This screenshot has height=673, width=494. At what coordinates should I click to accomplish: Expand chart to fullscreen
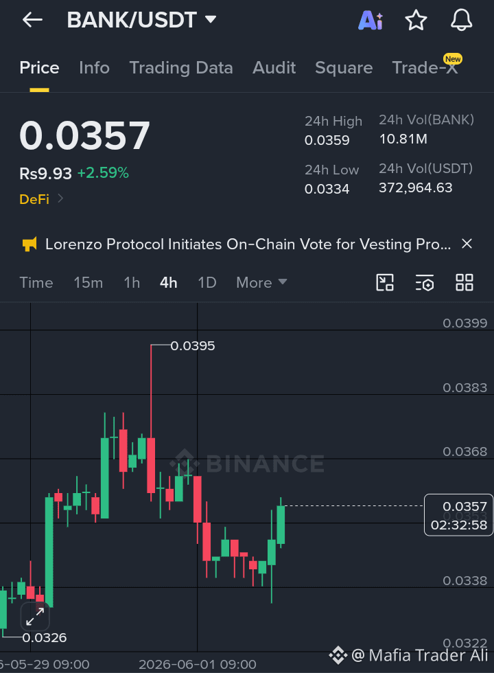click(x=35, y=617)
